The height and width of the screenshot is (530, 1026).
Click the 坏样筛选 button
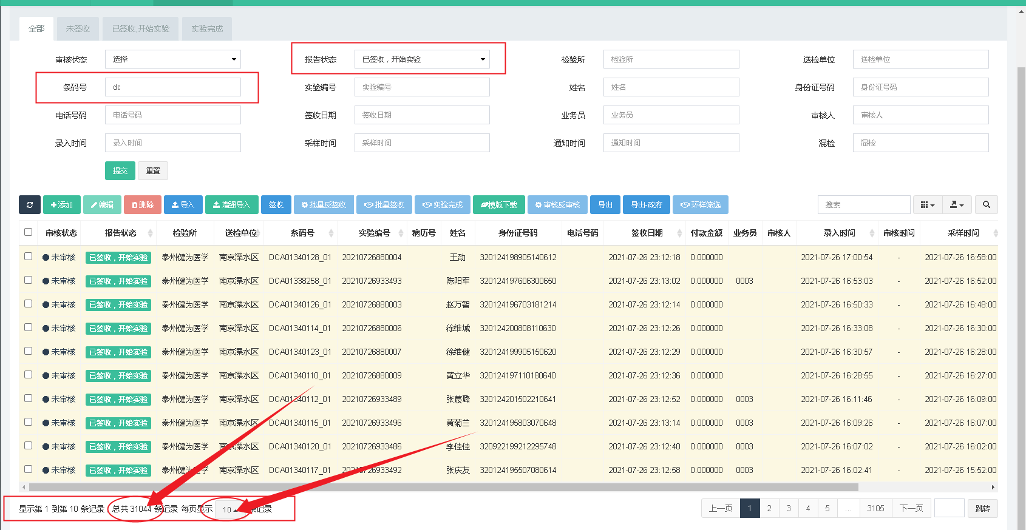(x=701, y=205)
